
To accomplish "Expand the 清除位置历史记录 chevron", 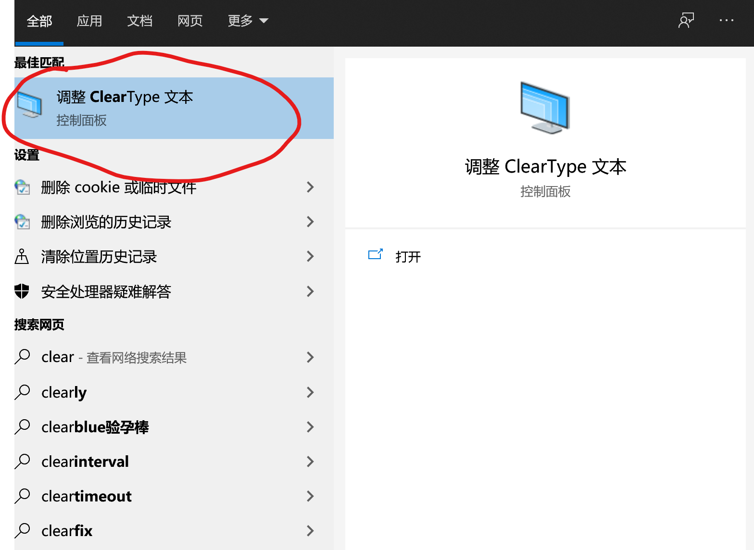I will (x=310, y=256).
